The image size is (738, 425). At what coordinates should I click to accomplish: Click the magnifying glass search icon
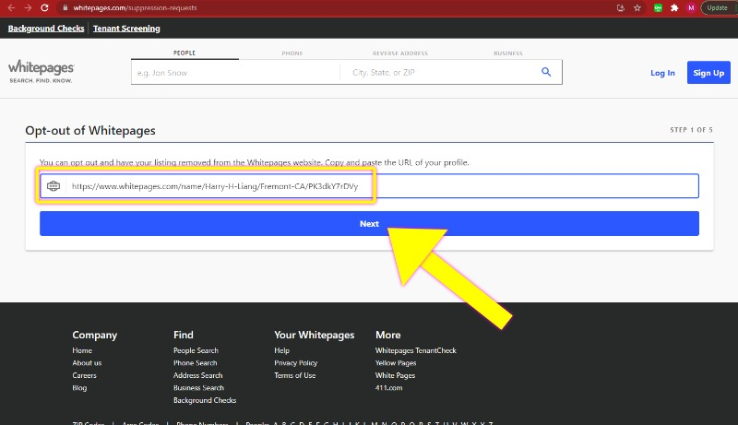point(546,72)
